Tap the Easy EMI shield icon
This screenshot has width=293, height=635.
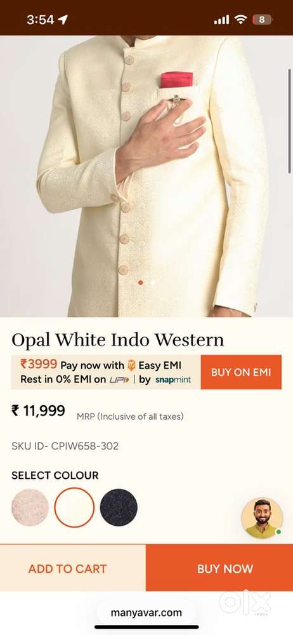[131, 366]
